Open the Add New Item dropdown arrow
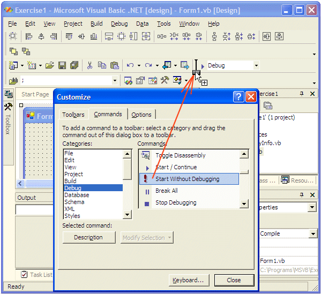 40,66
